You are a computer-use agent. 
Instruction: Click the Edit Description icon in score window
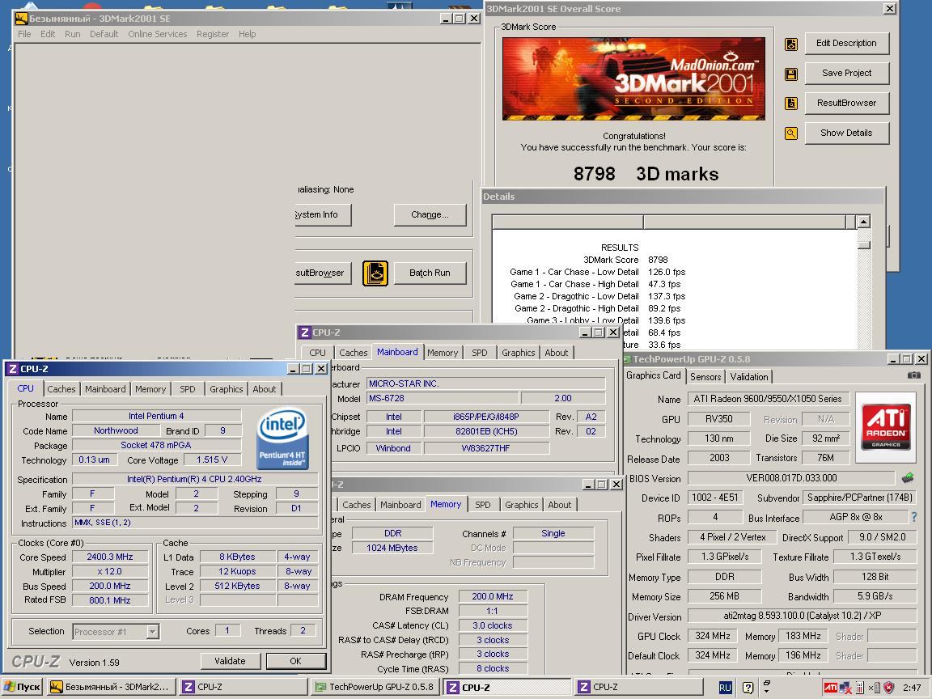pos(791,44)
